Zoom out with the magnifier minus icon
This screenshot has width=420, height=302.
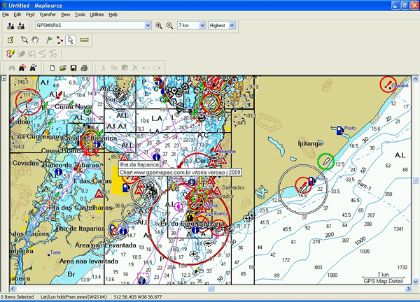pyautogui.click(x=169, y=26)
